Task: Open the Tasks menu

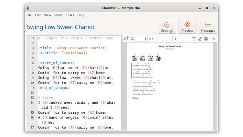Action: click(70, 15)
